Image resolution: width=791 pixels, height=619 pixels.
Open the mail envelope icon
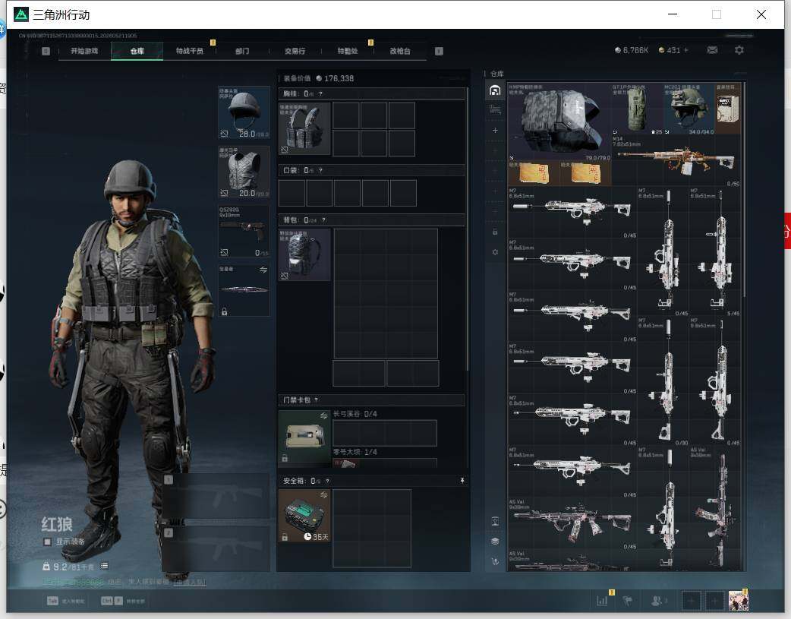click(712, 50)
